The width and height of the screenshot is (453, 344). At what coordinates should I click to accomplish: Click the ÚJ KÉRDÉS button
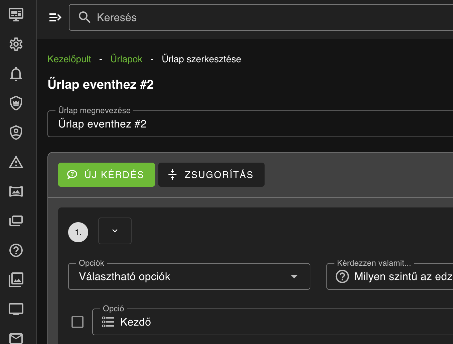[107, 175]
